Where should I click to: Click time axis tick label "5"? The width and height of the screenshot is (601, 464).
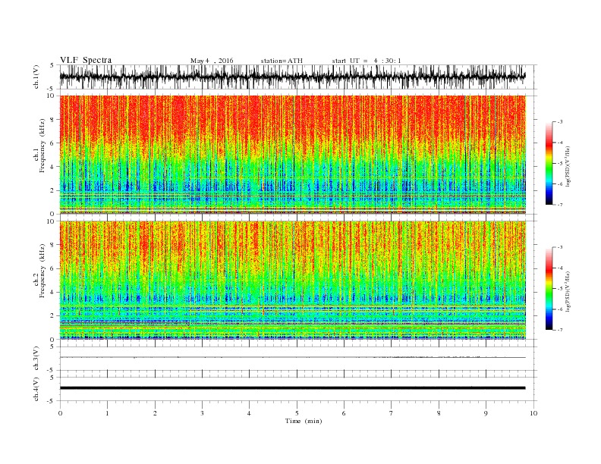pyautogui.click(x=297, y=413)
